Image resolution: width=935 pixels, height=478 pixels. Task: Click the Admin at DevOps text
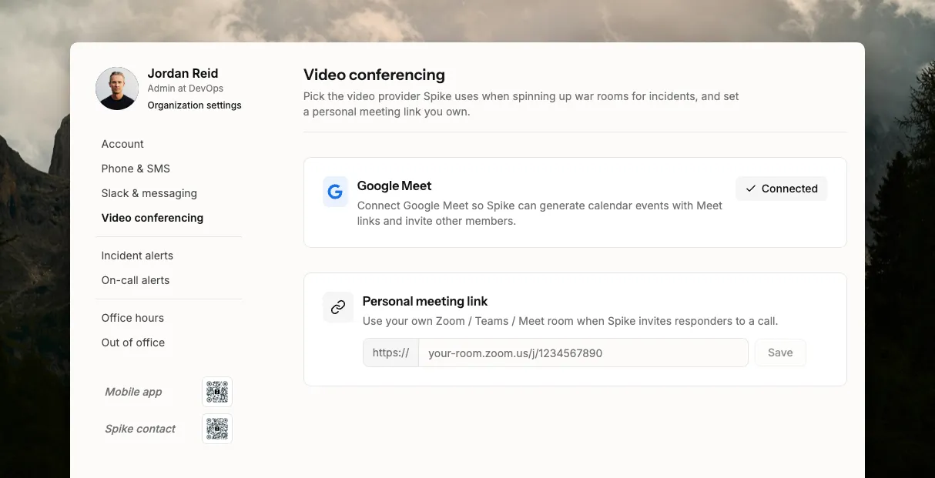click(x=186, y=89)
